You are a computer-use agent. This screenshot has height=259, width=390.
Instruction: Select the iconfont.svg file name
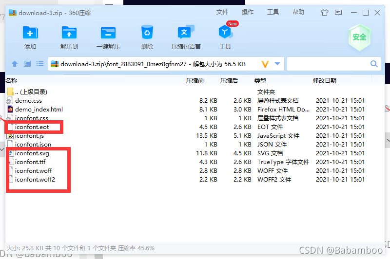pos(32,153)
